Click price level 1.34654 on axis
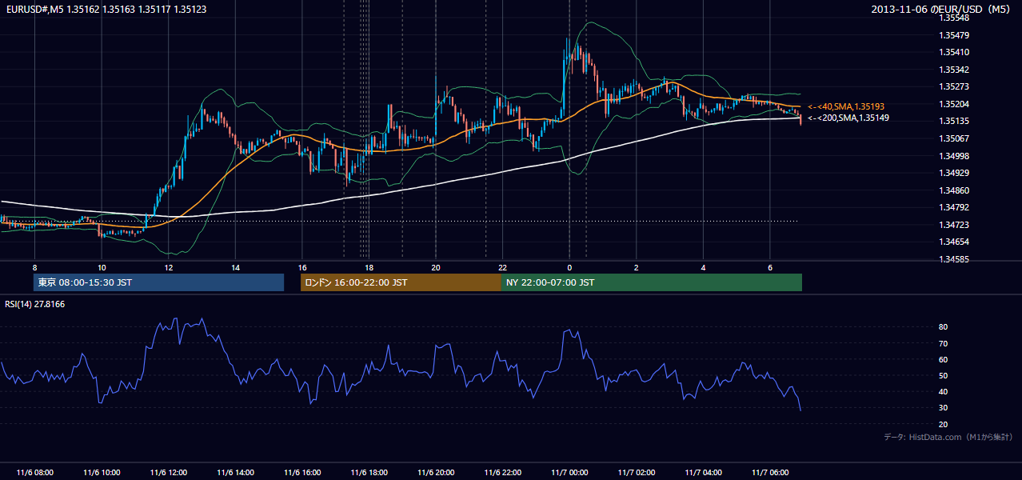1022x480 pixels. tap(954, 242)
